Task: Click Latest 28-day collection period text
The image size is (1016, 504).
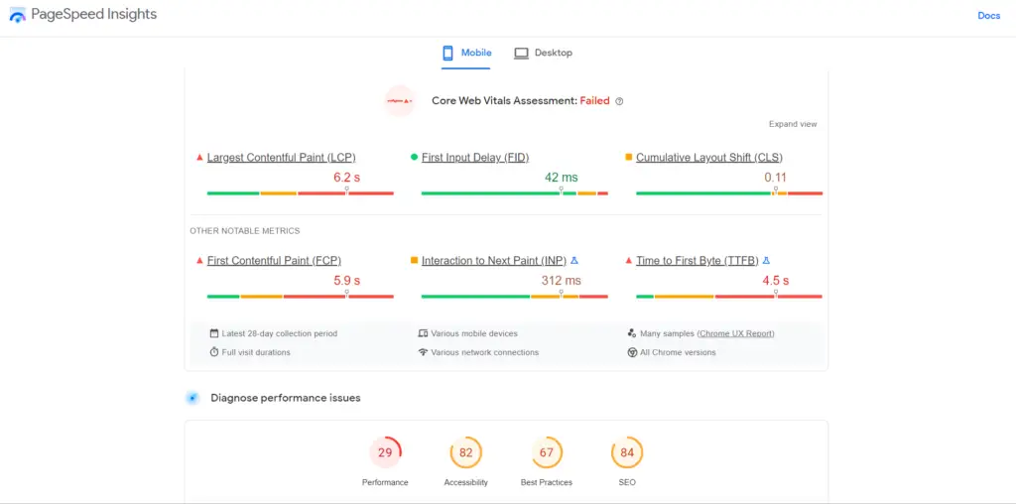Action: click(279, 333)
